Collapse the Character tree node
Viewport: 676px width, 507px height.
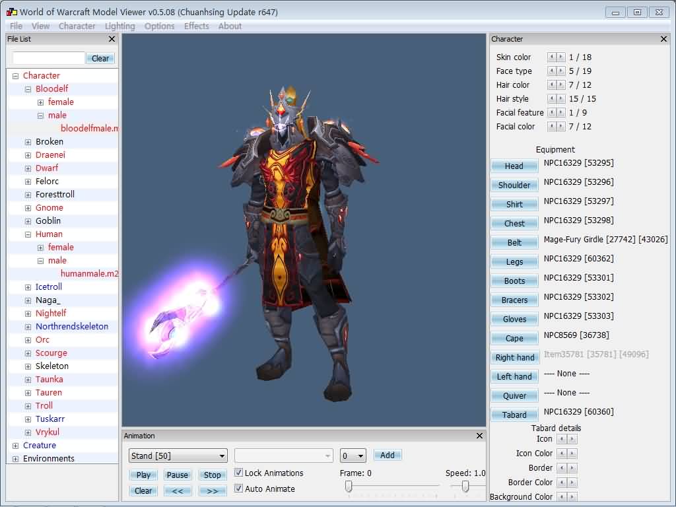16,76
